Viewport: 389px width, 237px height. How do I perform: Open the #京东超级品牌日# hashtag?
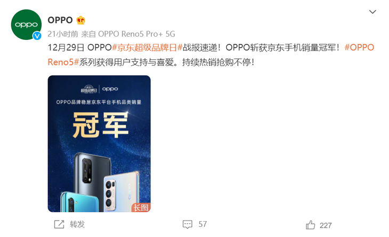[148, 47]
